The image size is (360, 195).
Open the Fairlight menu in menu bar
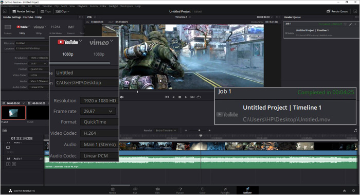113,6
